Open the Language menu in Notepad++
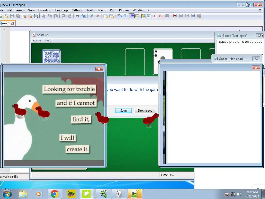265x199 pixels. [62, 10]
